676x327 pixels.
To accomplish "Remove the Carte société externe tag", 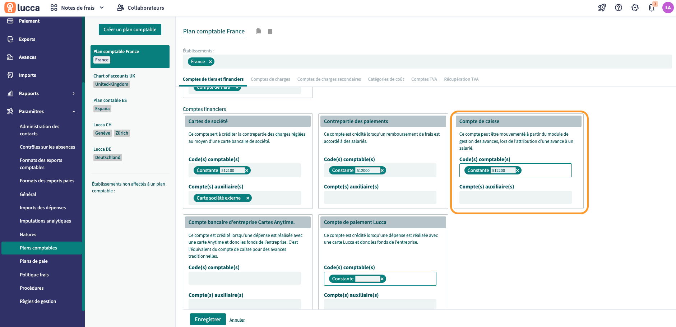I will pyautogui.click(x=248, y=198).
